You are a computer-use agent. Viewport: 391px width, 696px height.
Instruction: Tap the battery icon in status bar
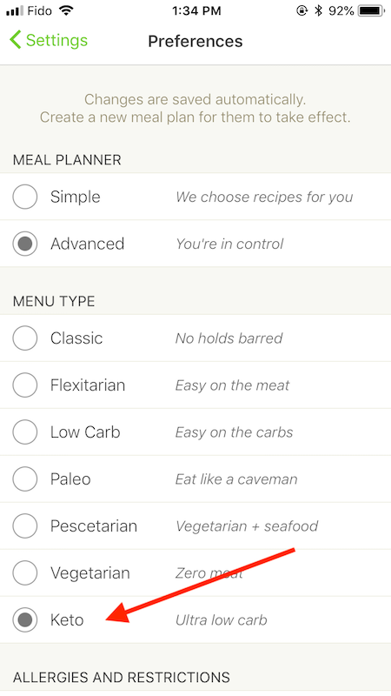(x=372, y=10)
